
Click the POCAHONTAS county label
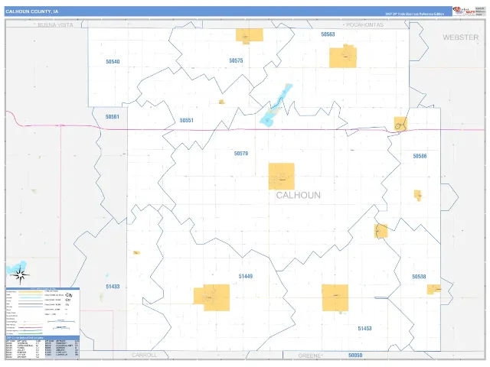(364, 24)
